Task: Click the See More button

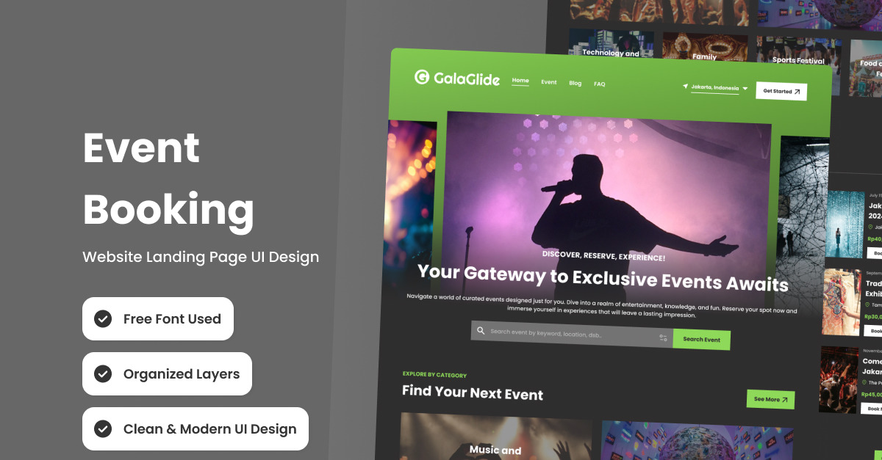Action: coord(770,399)
